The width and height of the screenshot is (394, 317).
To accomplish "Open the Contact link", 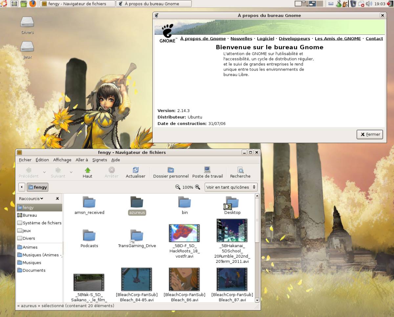I will click(x=374, y=38).
